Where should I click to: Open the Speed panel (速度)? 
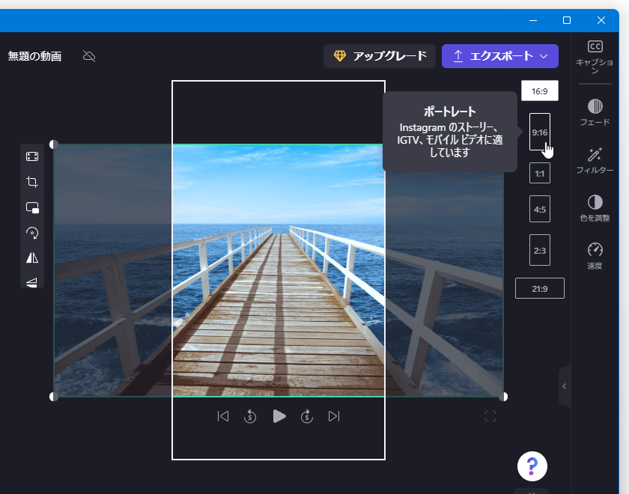[595, 256]
